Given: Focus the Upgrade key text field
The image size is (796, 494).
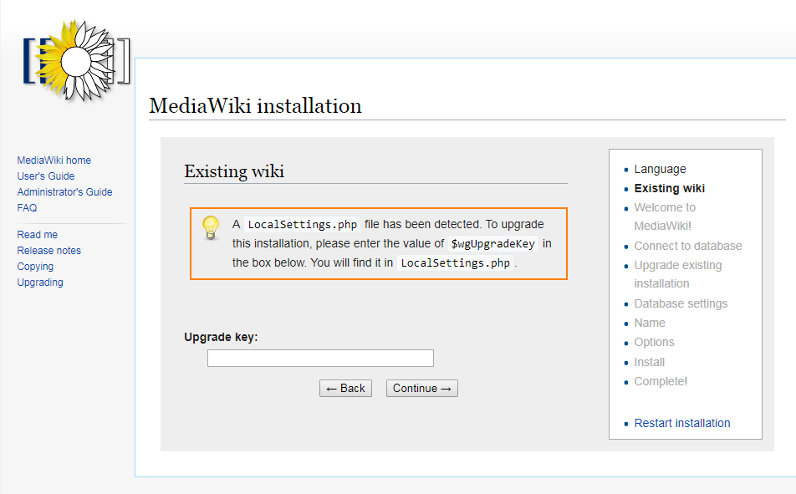Looking at the screenshot, I should click(320, 358).
